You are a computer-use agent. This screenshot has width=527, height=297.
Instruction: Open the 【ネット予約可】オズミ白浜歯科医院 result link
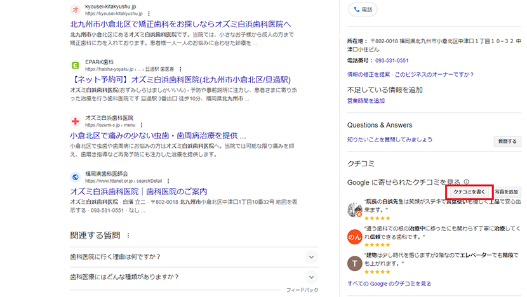coord(180,81)
